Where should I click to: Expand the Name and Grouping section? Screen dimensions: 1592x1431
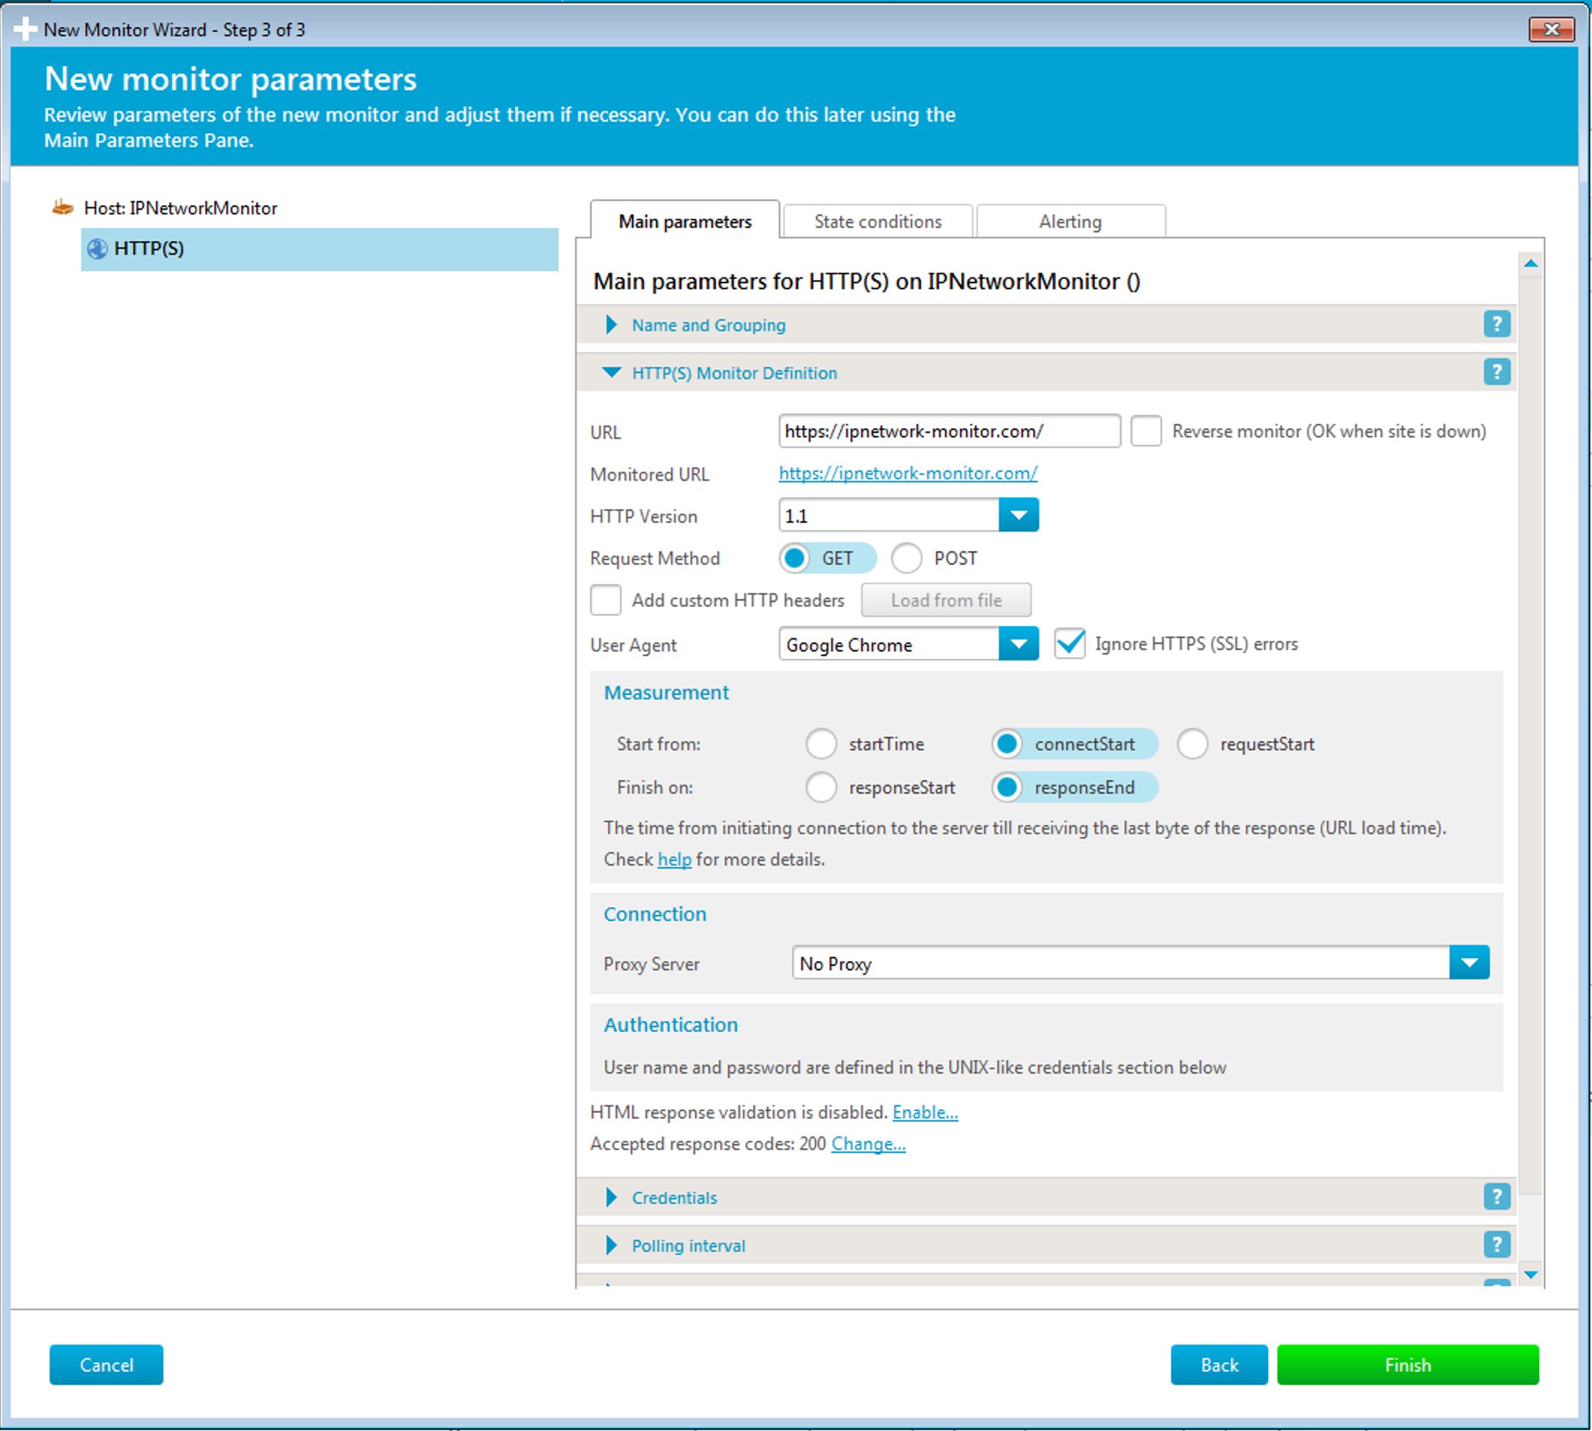pos(612,325)
